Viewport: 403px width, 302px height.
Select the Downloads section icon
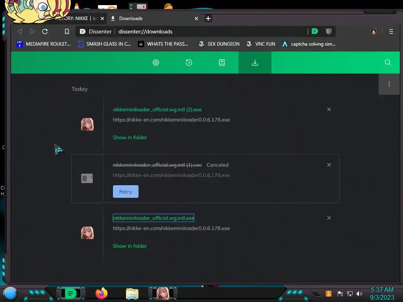pyautogui.click(x=255, y=63)
